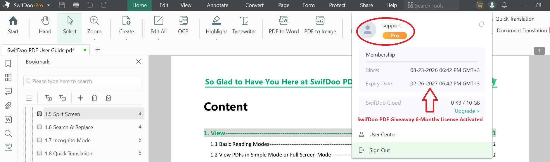Convert with PDF to Image

320,25
